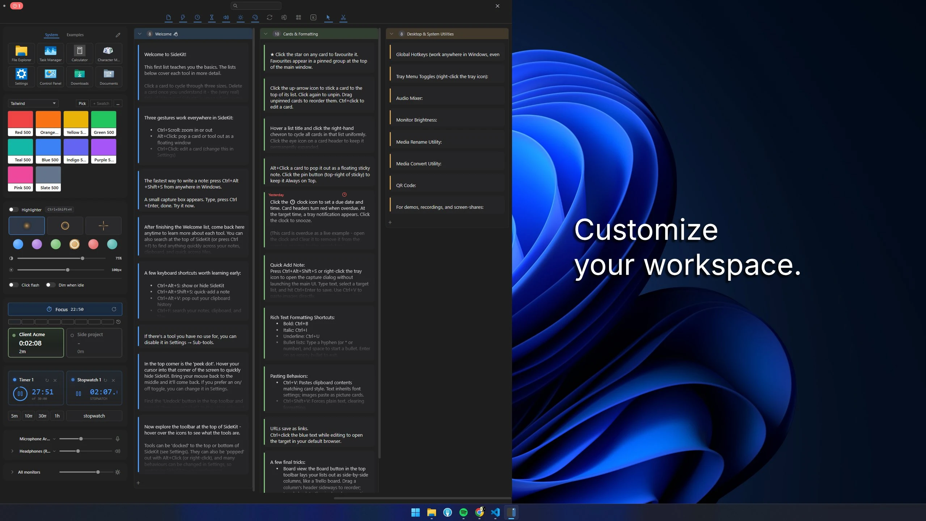Mute the microphone using mic icon
This screenshot has width=926, height=521.
(118, 439)
